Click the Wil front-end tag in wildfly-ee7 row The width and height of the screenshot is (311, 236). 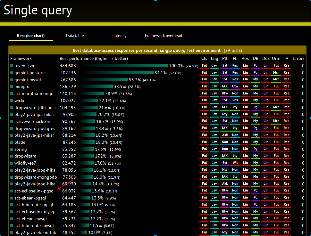pos(235,163)
